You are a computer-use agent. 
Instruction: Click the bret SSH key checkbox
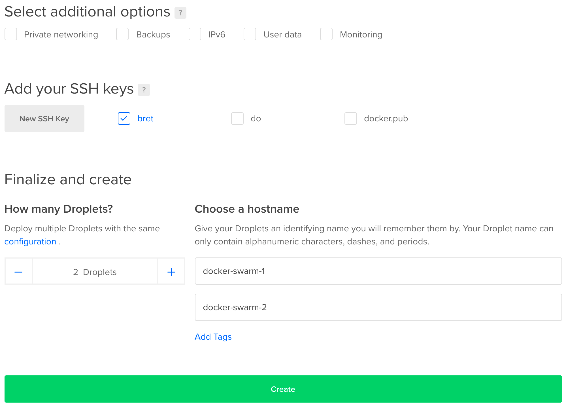click(124, 118)
